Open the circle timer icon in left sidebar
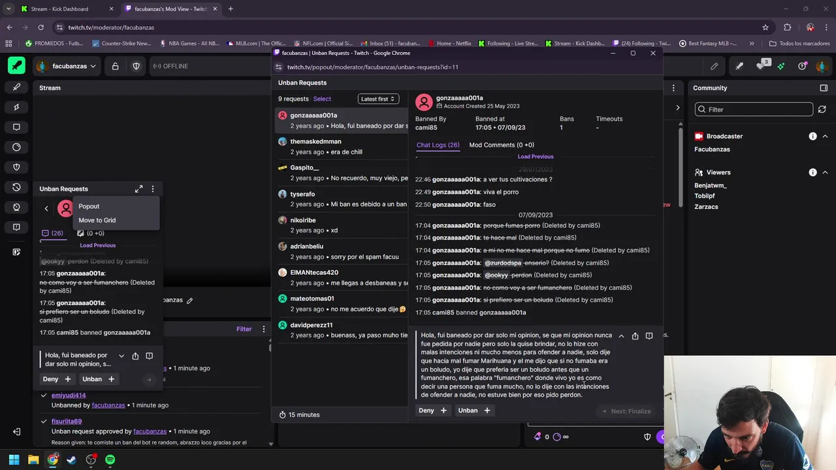The height and width of the screenshot is (470, 836). pos(17,147)
